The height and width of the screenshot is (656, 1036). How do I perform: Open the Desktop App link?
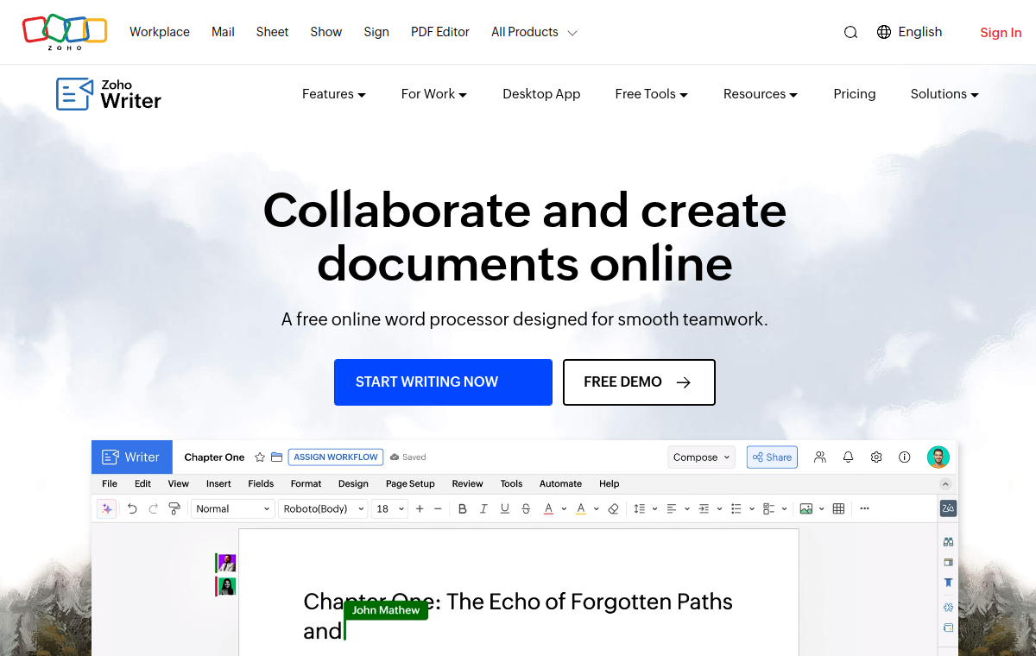(x=541, y=94)
